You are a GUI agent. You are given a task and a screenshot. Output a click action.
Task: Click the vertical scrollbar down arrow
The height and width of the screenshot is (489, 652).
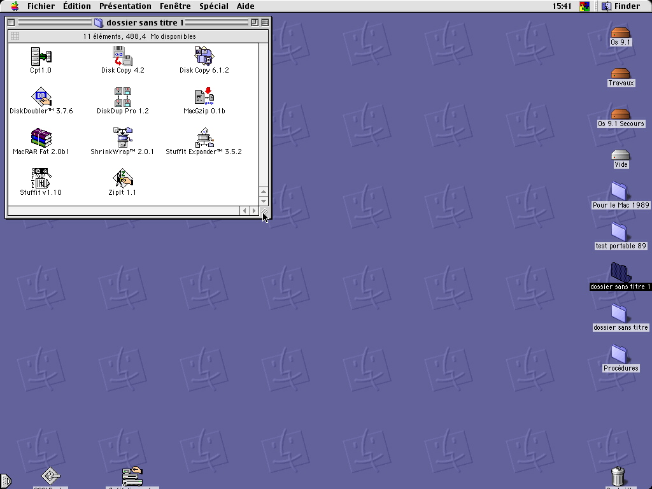click(264, 201)
